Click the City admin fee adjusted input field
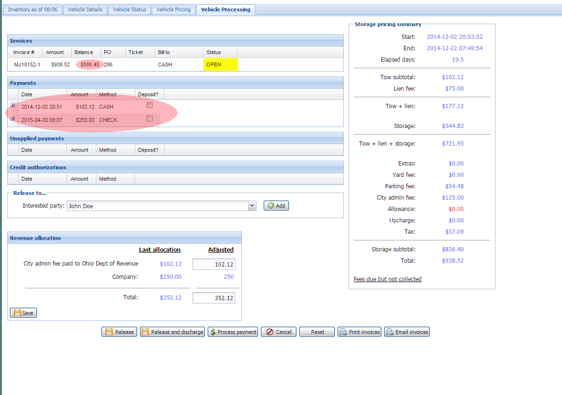 coord(213,265)
